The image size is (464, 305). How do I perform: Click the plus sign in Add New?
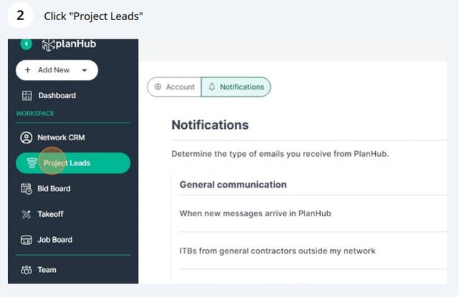point(27,70)
